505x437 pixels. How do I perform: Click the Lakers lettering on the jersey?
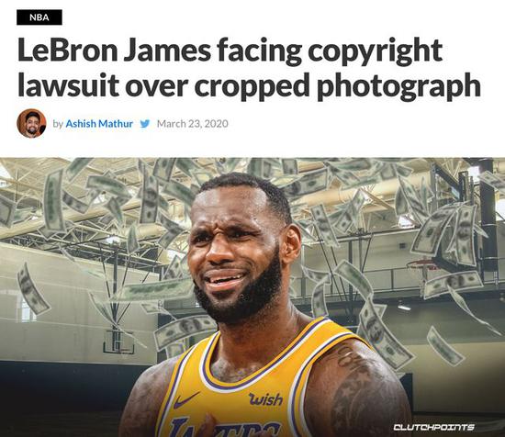pos(224,427)
